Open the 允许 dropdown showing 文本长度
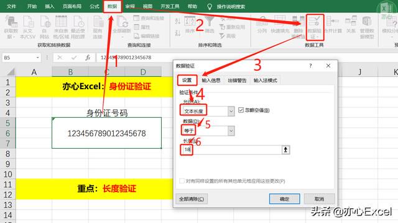The image size is (398, 223). 231,111
